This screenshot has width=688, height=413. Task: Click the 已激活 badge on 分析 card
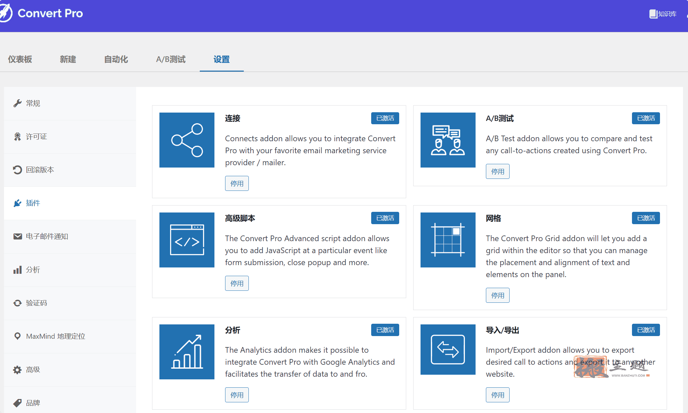385,330
